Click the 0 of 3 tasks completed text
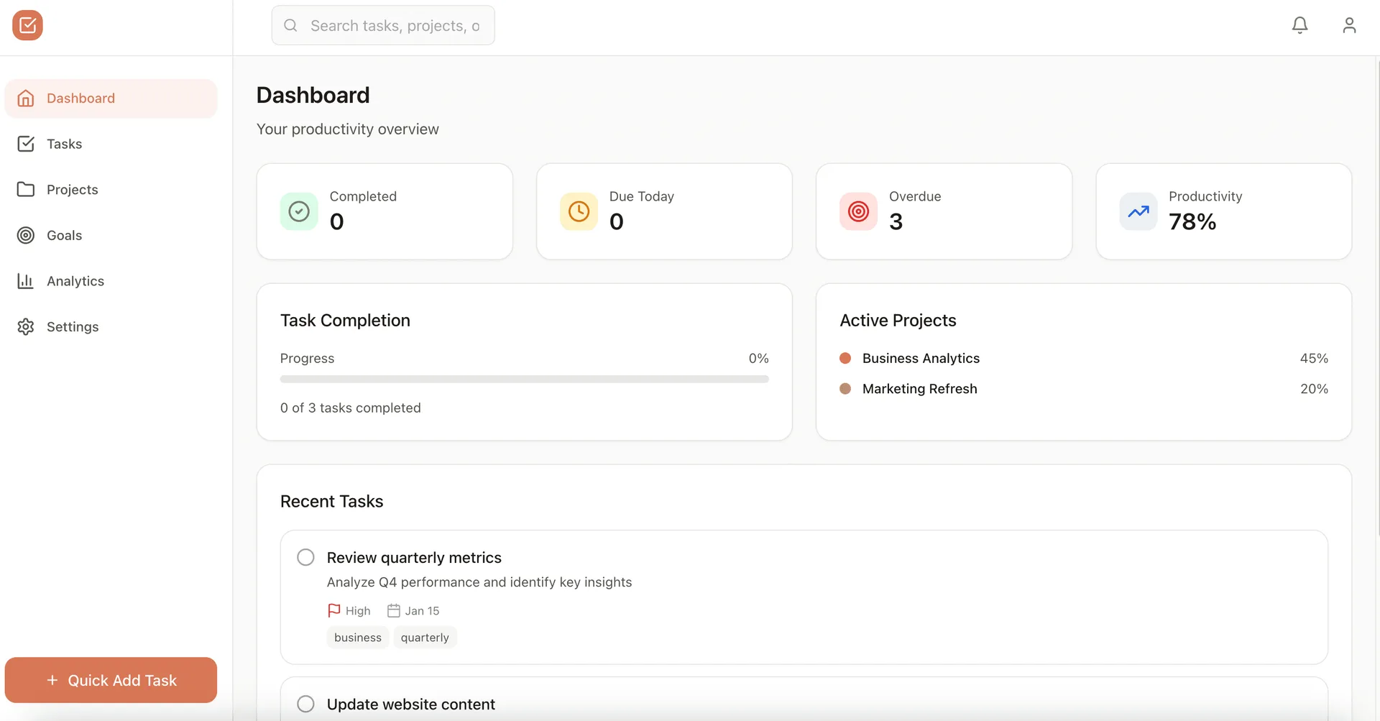This screenshot has height=721, width=1380. (351, 408)
